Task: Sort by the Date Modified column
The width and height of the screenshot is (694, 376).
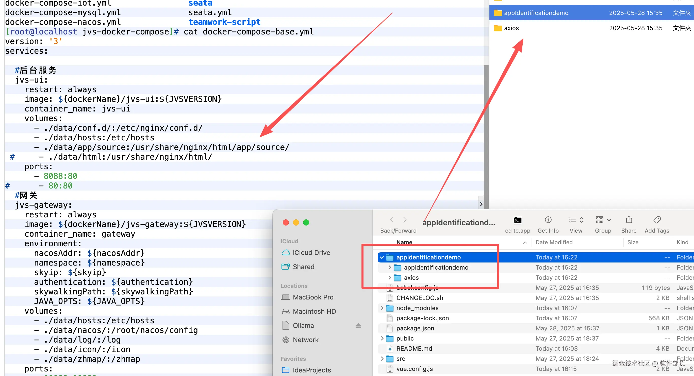Action: click(554, 242)
